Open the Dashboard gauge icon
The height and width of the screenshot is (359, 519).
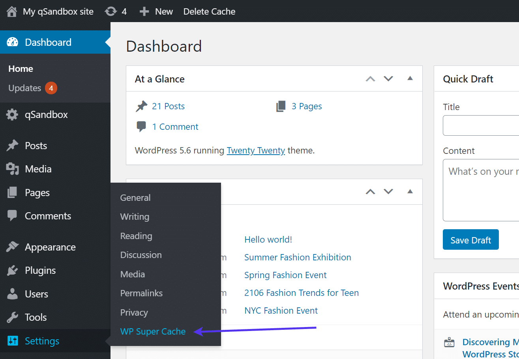click(13, 42)
